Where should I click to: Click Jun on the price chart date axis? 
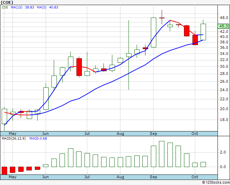point(45,134)
